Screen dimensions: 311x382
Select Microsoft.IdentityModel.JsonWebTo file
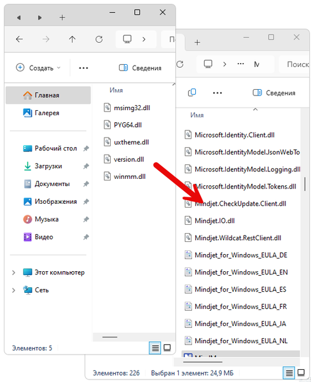pyautogui.click(x=242, y=152)
